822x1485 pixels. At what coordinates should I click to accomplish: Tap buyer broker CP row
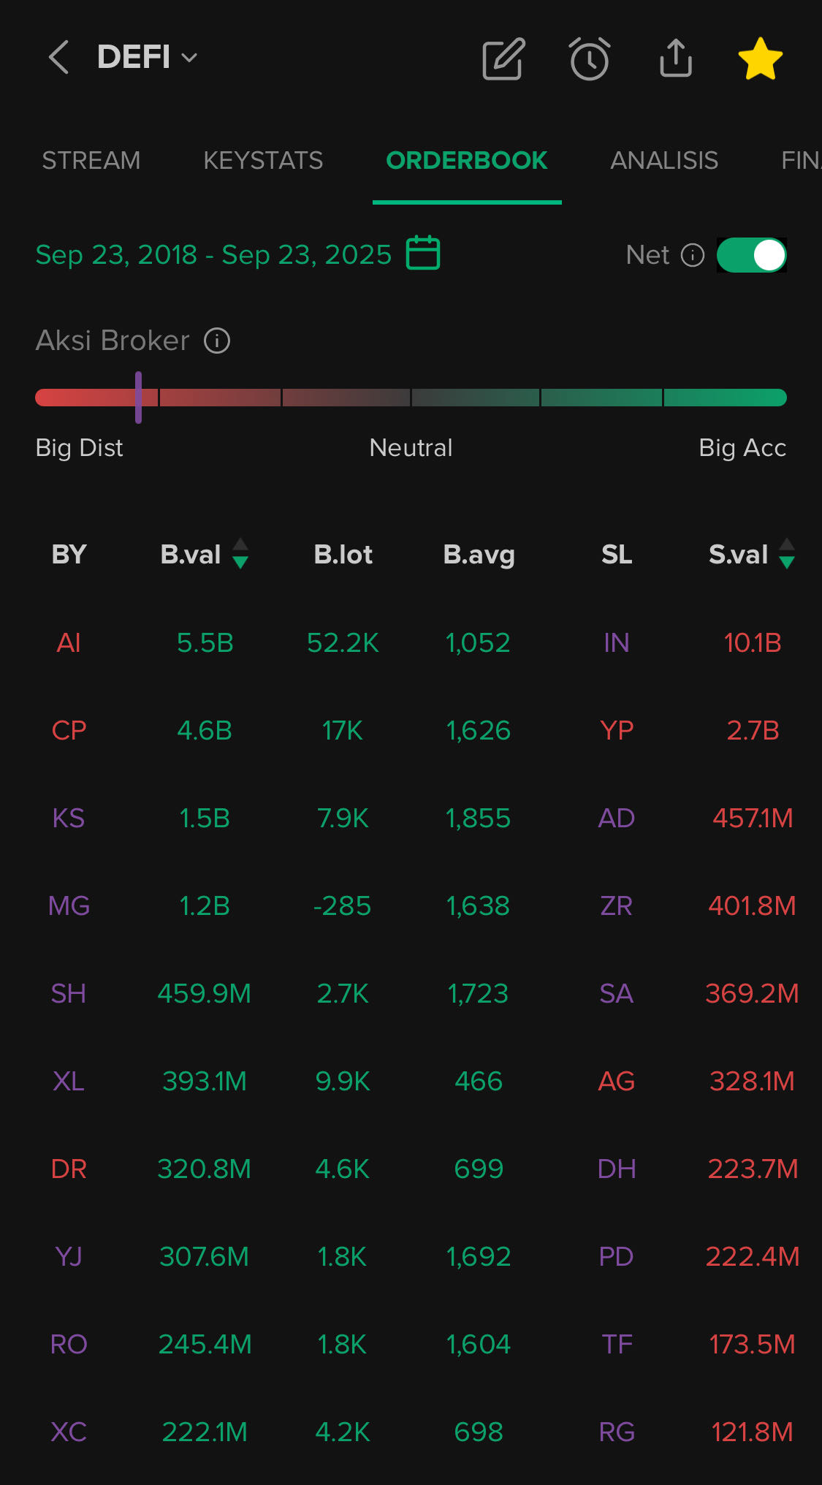pos(69,730)
